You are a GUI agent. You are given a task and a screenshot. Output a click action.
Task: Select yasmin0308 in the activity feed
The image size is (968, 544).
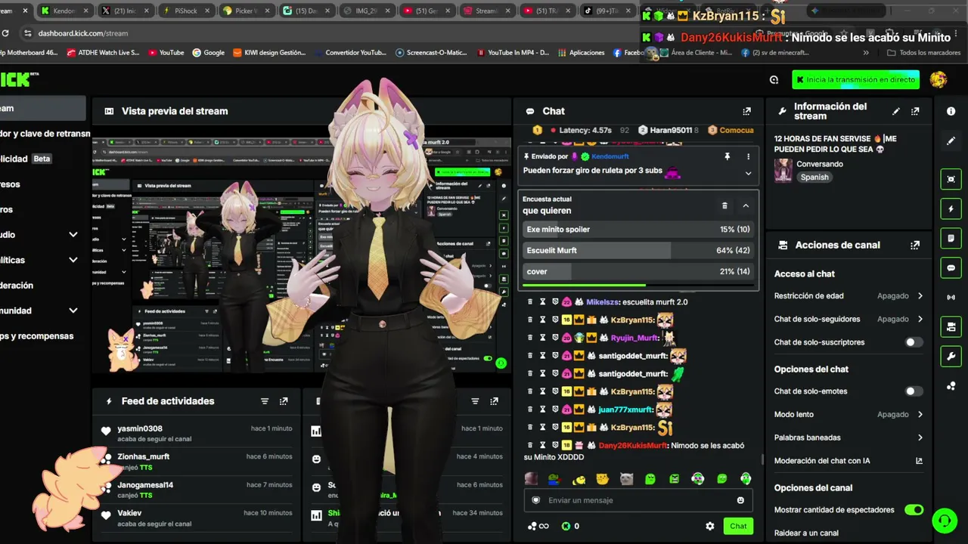coord(140,428)
